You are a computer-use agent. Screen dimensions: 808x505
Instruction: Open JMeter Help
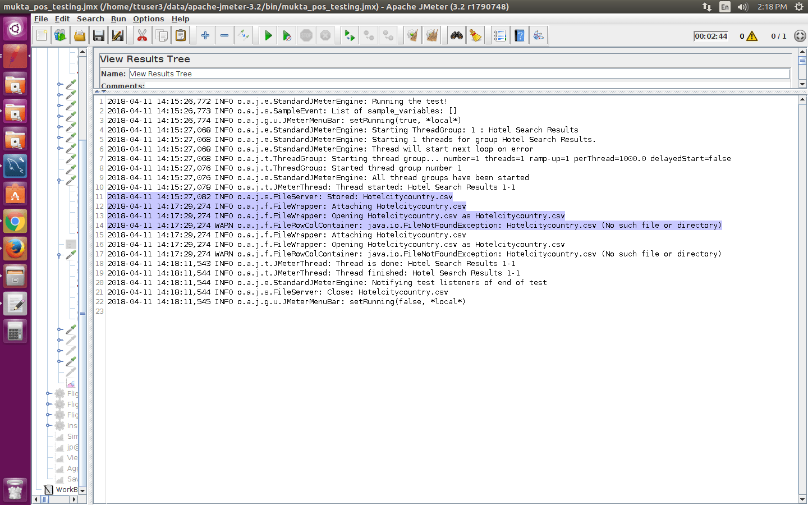click(519, 35)
